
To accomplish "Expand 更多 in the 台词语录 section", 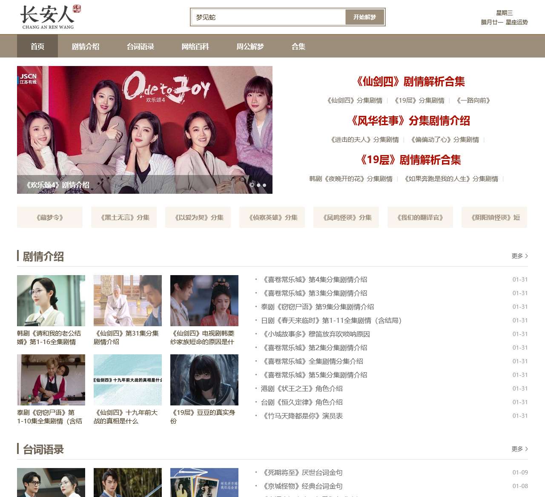I will (519, 449).
